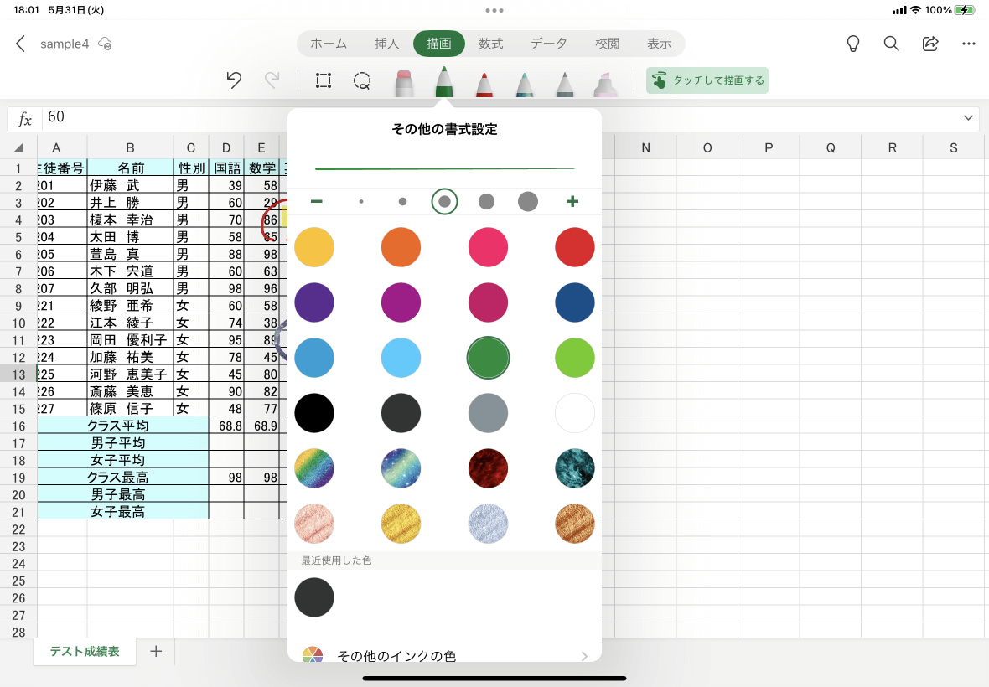Tap the select-all corner triangle
This screenshot has width=989, height=687.
point(19,148)
